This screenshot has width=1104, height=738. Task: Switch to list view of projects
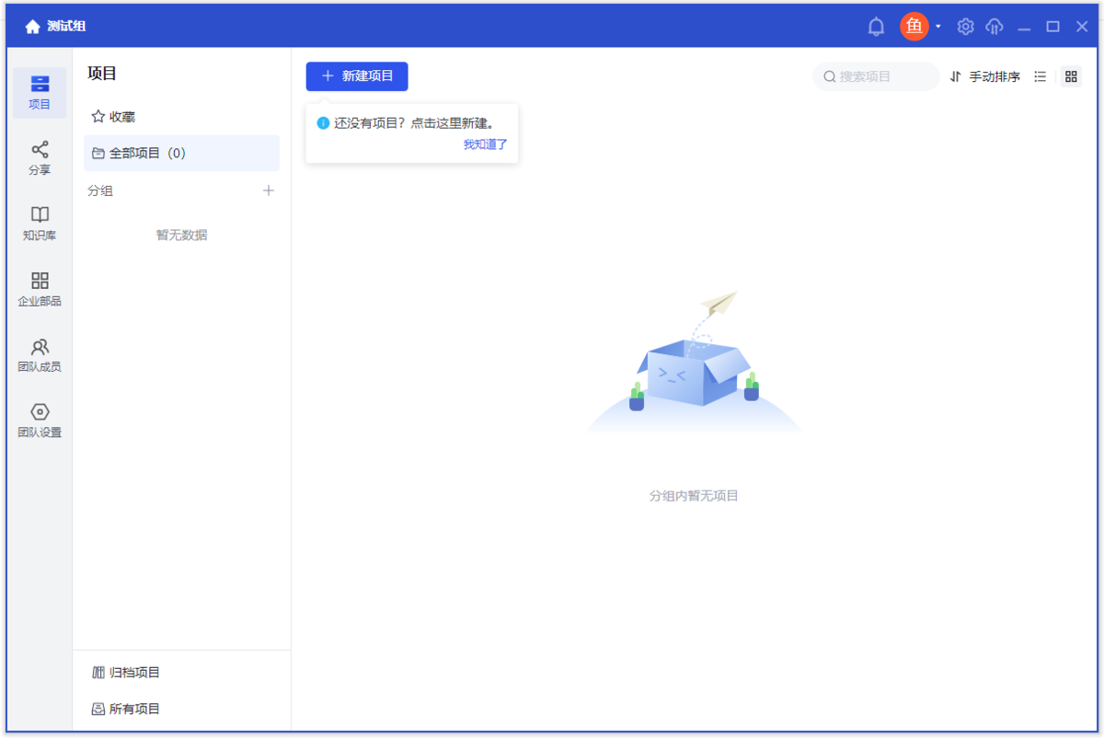[x=1040, y=76]
